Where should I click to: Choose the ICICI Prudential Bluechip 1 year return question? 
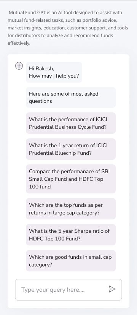click(x=71, y=149)
